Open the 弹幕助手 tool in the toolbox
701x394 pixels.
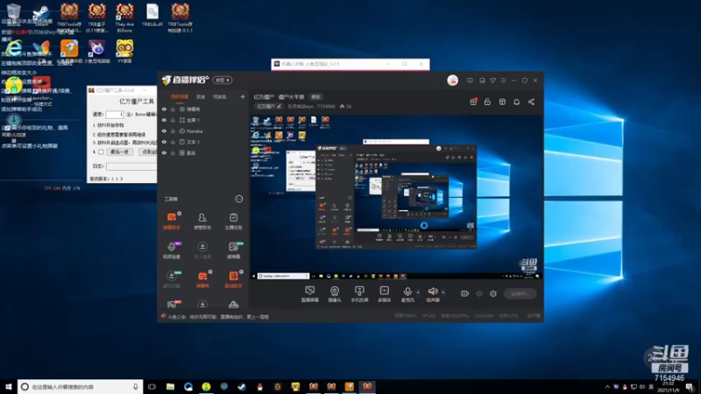click(172, 221)
